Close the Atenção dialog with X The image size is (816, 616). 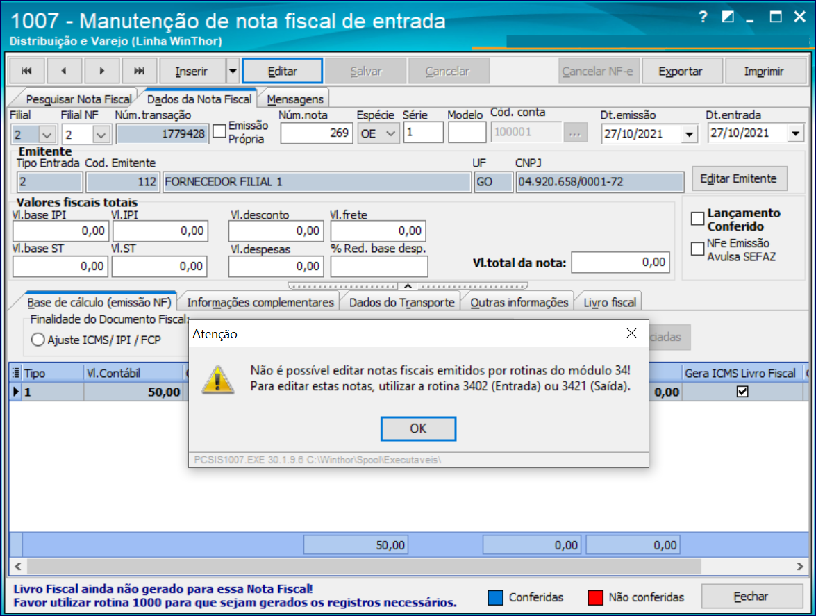pyautogui.click(x=631, y=333)
